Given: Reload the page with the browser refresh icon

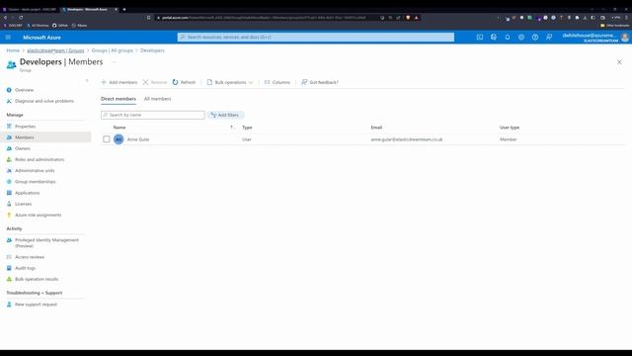Looking at the screenshot, I should click(21, 18).
